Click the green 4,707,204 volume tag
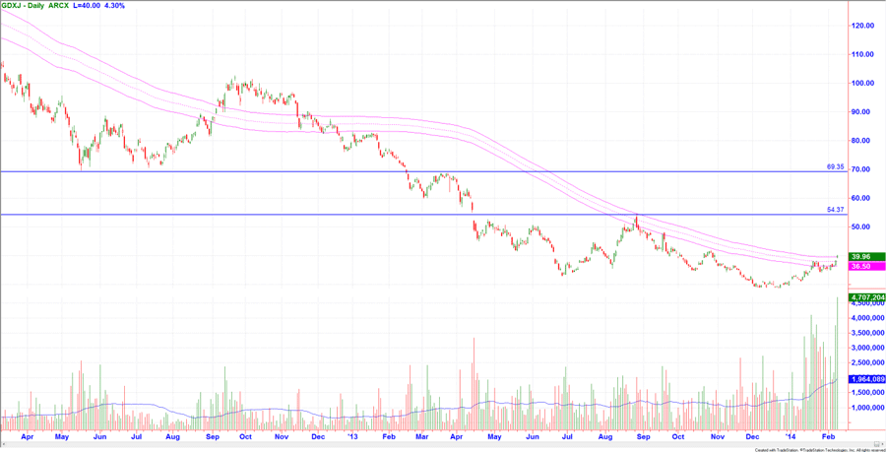The width and height of the screenshot is (886, 452). point(867,297)
